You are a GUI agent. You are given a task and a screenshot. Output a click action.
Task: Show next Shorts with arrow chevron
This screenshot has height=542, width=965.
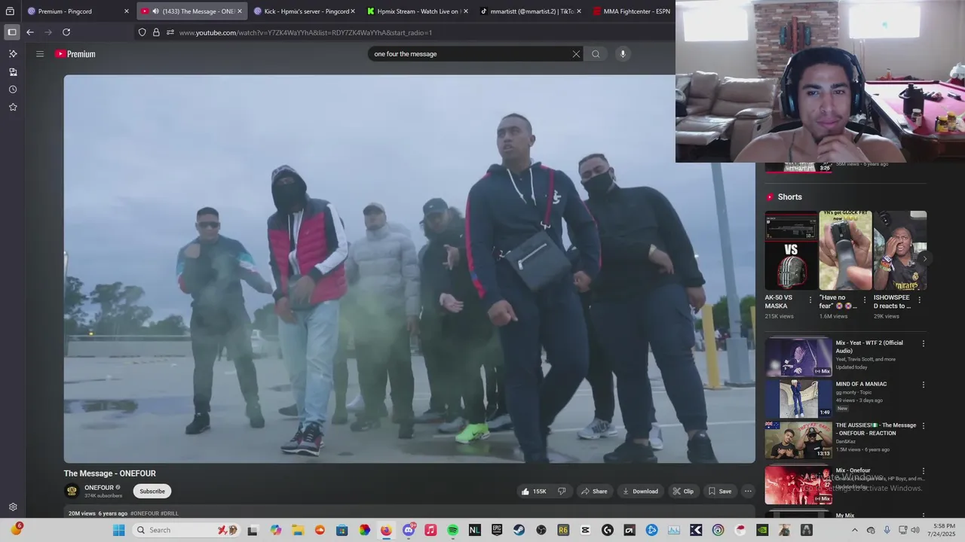click(x=924, y=258)
